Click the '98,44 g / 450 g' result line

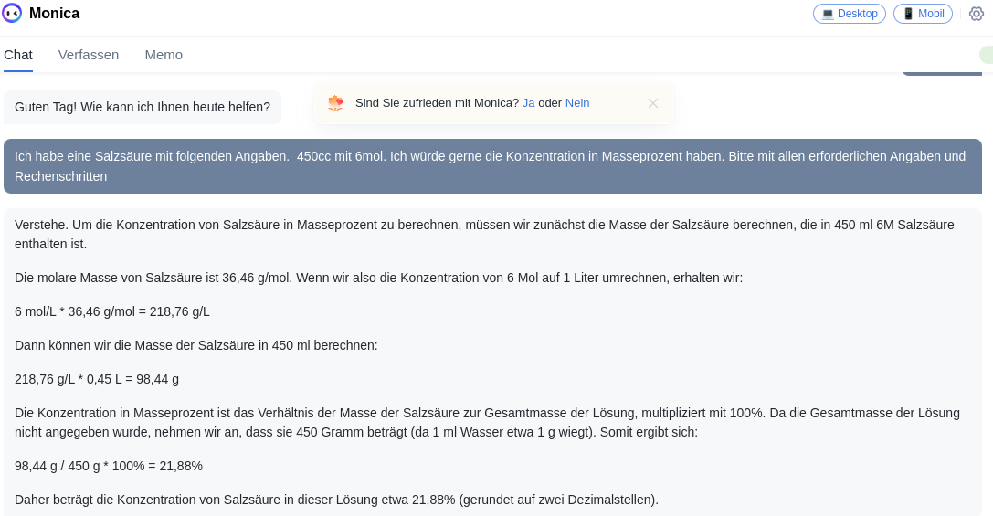tap(109, 466)
